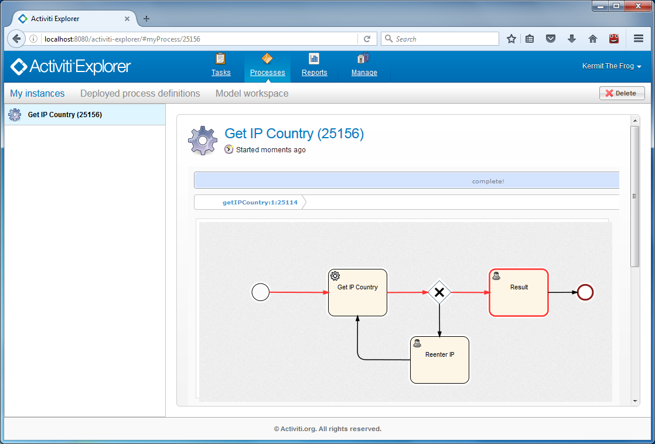Open Reports chart icon
655x444 pixels.
click(x=314, y=59)
